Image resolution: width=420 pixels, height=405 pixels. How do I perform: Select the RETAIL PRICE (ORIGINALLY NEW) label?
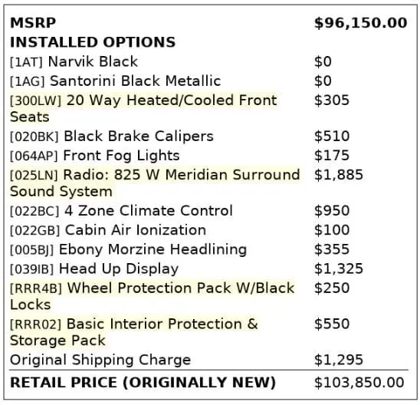(143, 383)
